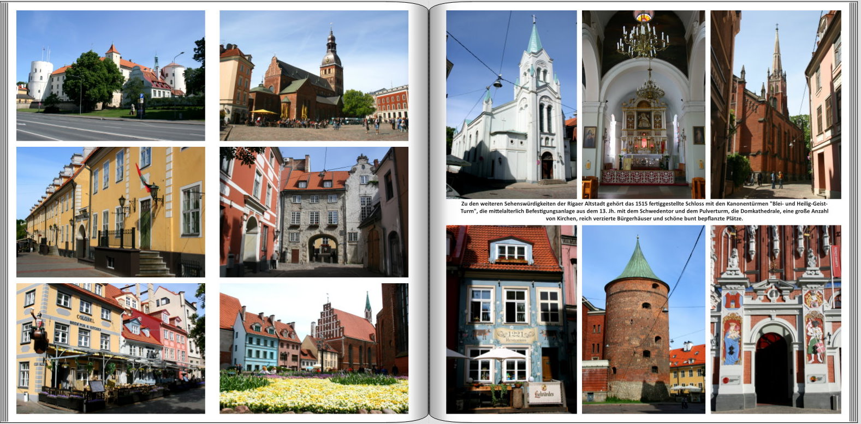This screenshot has height=424, width=861.
Task: Click the "1221 Restorans" sign on blue house
Action: [514, 335]
